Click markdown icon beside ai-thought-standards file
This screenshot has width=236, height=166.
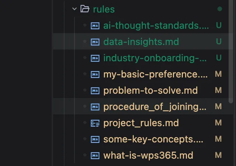coord(95,25)
